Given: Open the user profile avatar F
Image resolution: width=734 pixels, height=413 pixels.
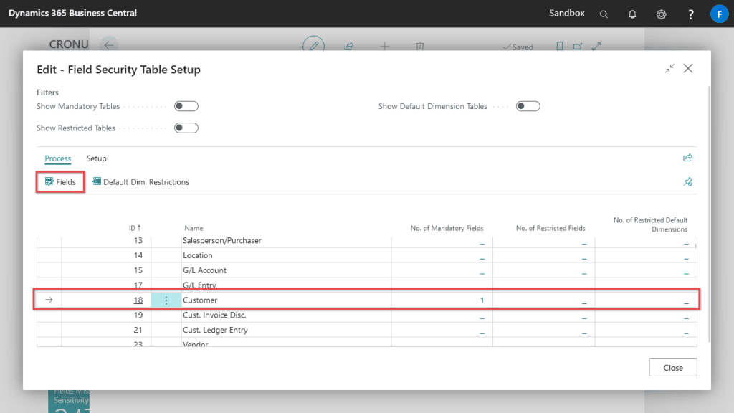Looking at the screenshot, I should 719,14.
